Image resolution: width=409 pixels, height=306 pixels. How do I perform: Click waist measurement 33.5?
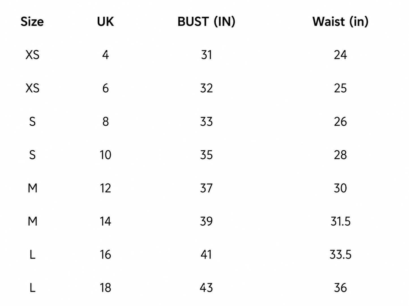click(x=341, y=255)
